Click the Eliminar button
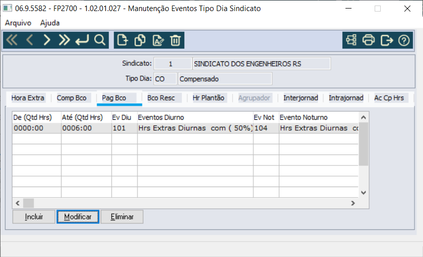This screenshot has height=257, width=423. coord(122,217)
